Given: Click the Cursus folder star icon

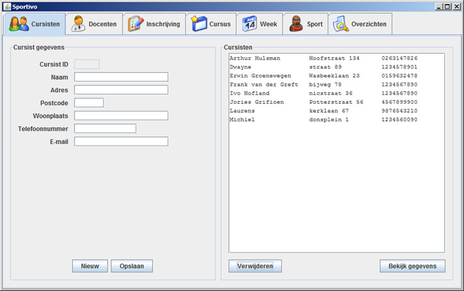Looking at the screenshot, I should 199,24.
